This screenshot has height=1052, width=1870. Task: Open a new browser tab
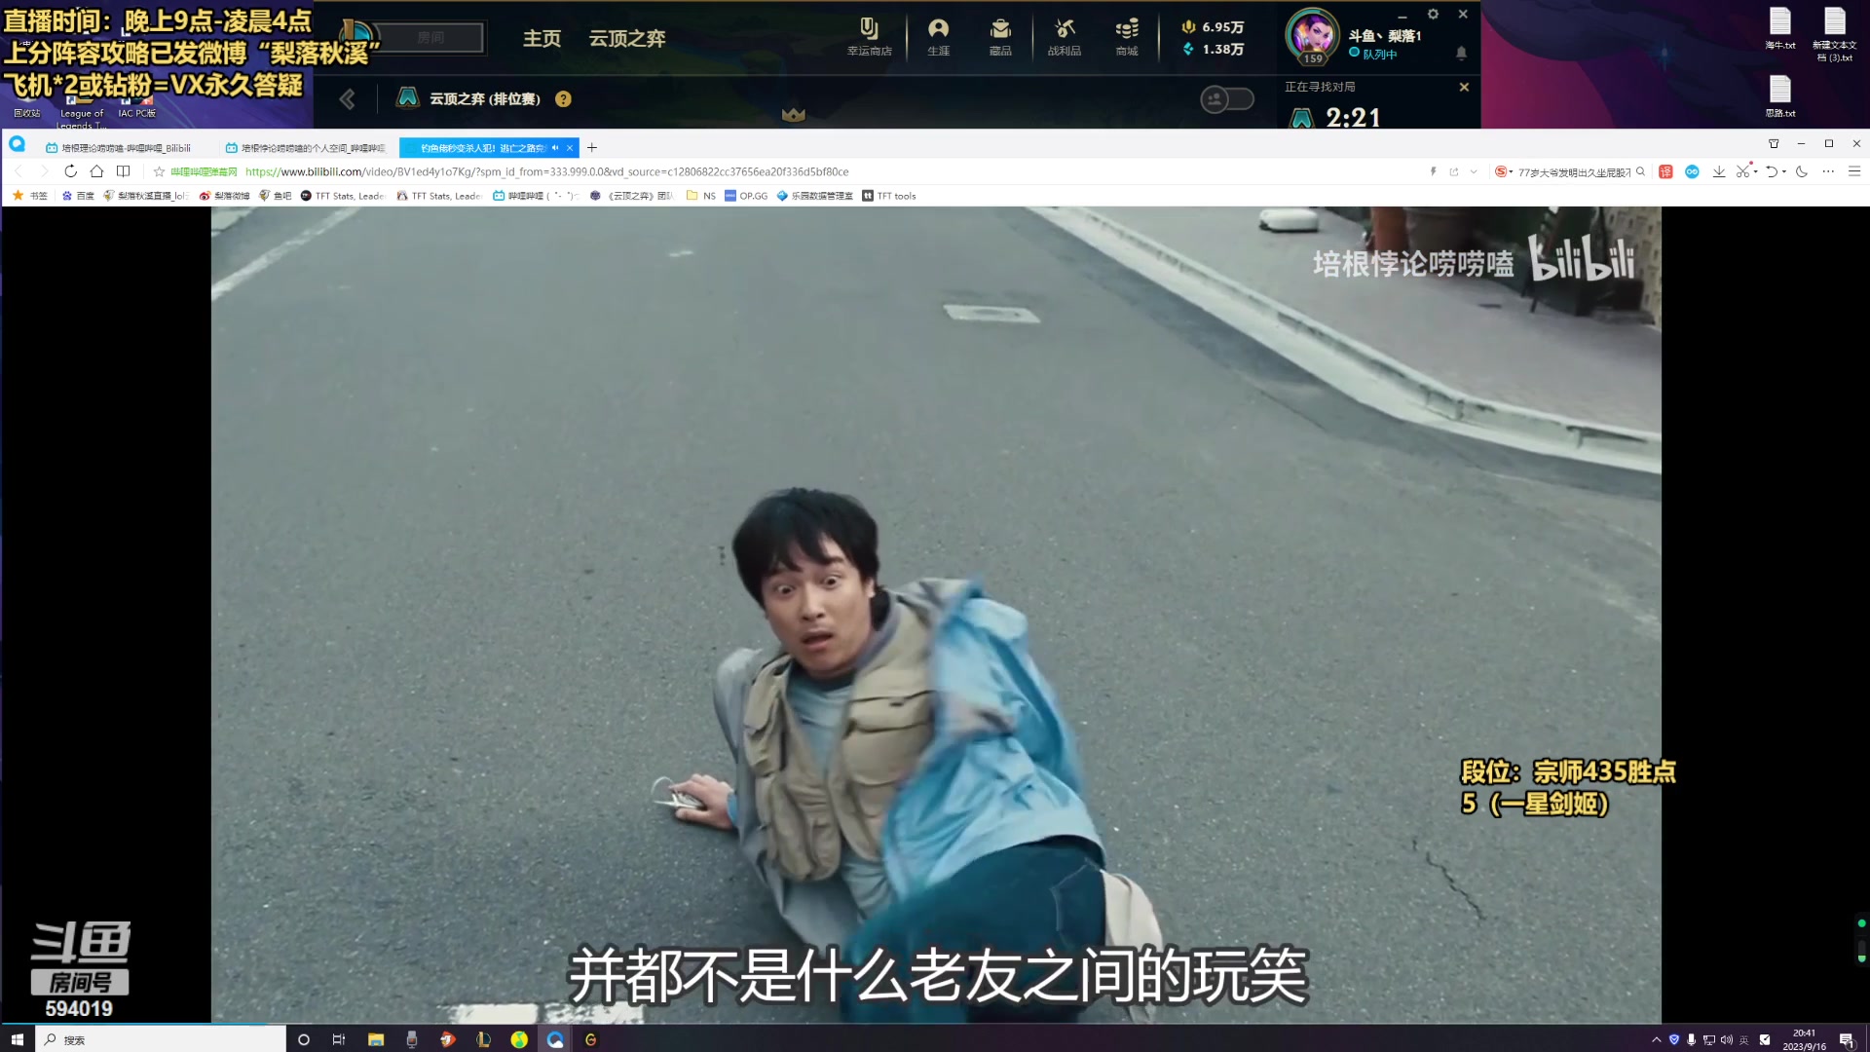click(592, 148)
